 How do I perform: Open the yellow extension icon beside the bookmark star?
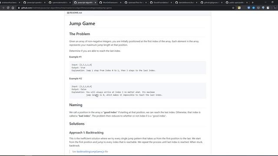(239, 8)
